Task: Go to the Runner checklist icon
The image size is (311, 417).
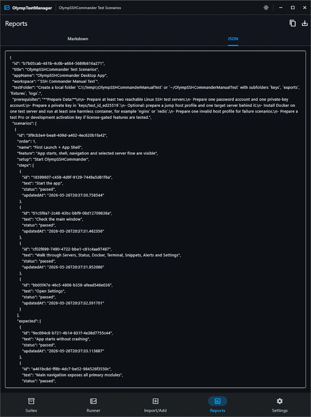Action: tap(93, 401)
